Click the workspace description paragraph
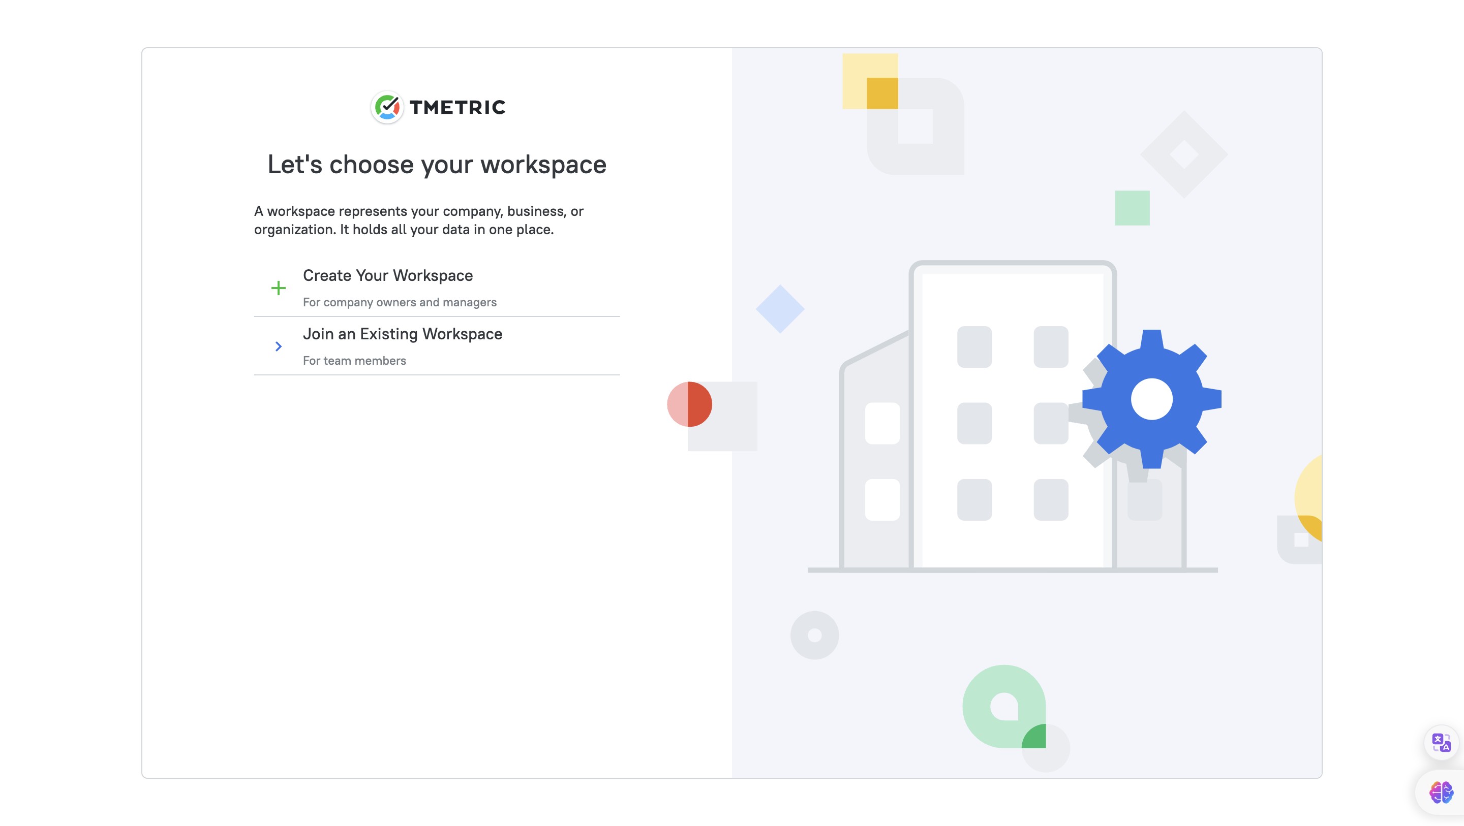 [x=418, y=220]
